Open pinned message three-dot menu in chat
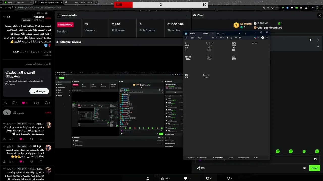 tap(318, 40)
